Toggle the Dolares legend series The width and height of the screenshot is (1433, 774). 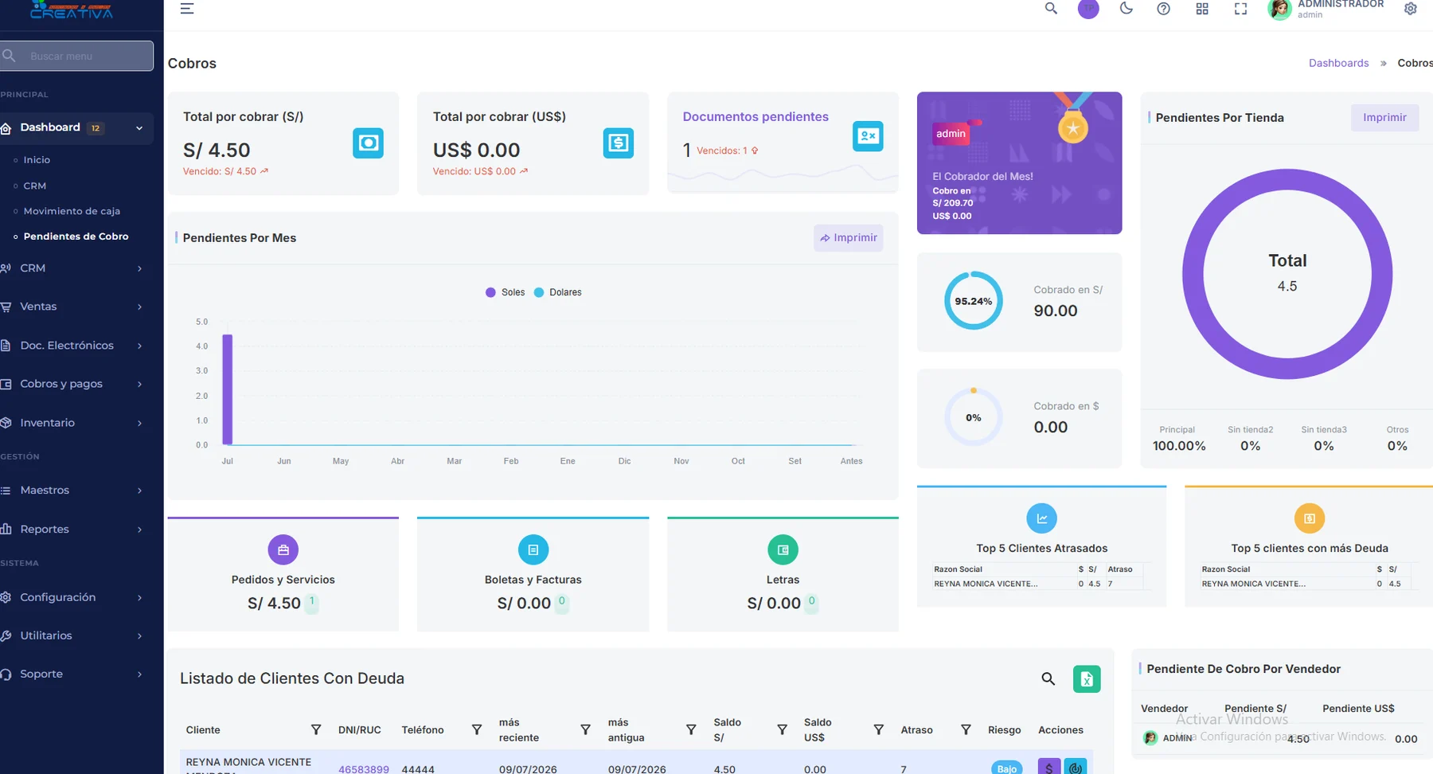558,292
